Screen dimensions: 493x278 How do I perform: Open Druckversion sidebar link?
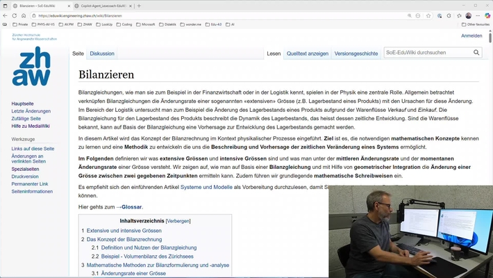(x=25, y=177)
